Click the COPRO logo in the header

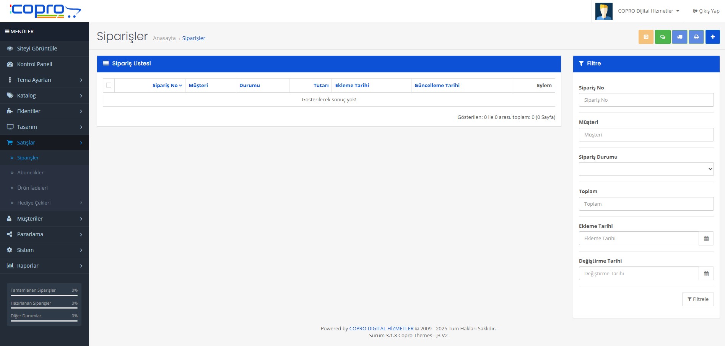[45, 11]
